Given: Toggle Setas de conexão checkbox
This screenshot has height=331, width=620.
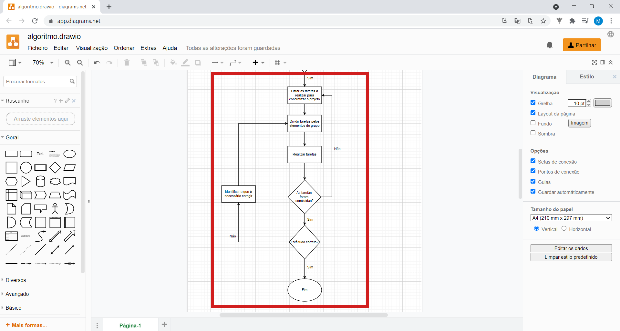Looking at the screenshot, I should click(x=533, y=161).
